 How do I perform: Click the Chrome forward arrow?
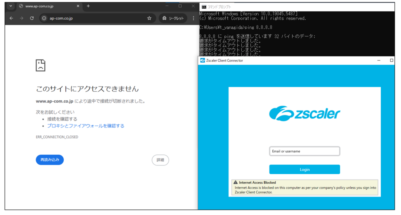21,18
